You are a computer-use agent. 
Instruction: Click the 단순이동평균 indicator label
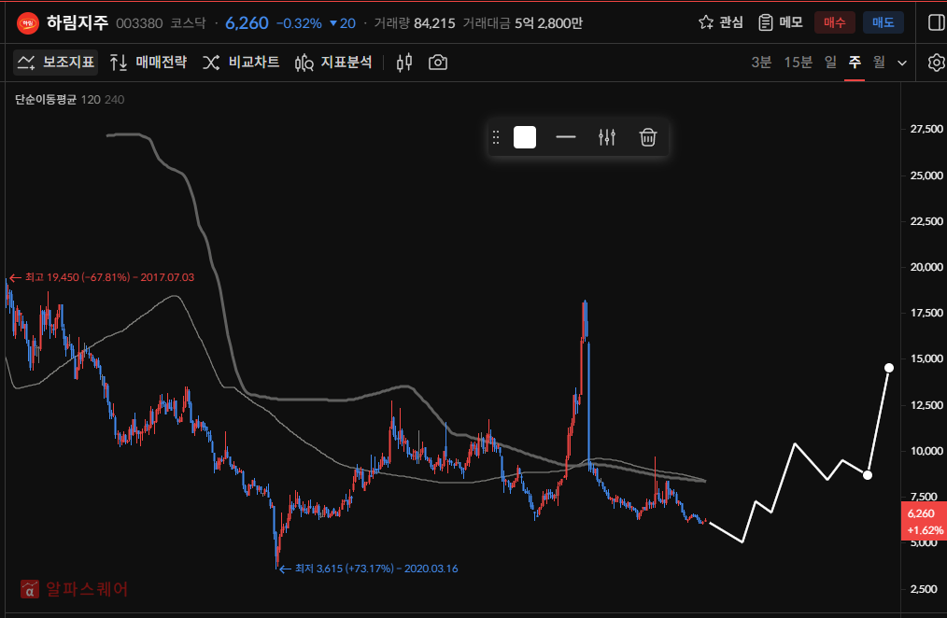click(46, 100)
